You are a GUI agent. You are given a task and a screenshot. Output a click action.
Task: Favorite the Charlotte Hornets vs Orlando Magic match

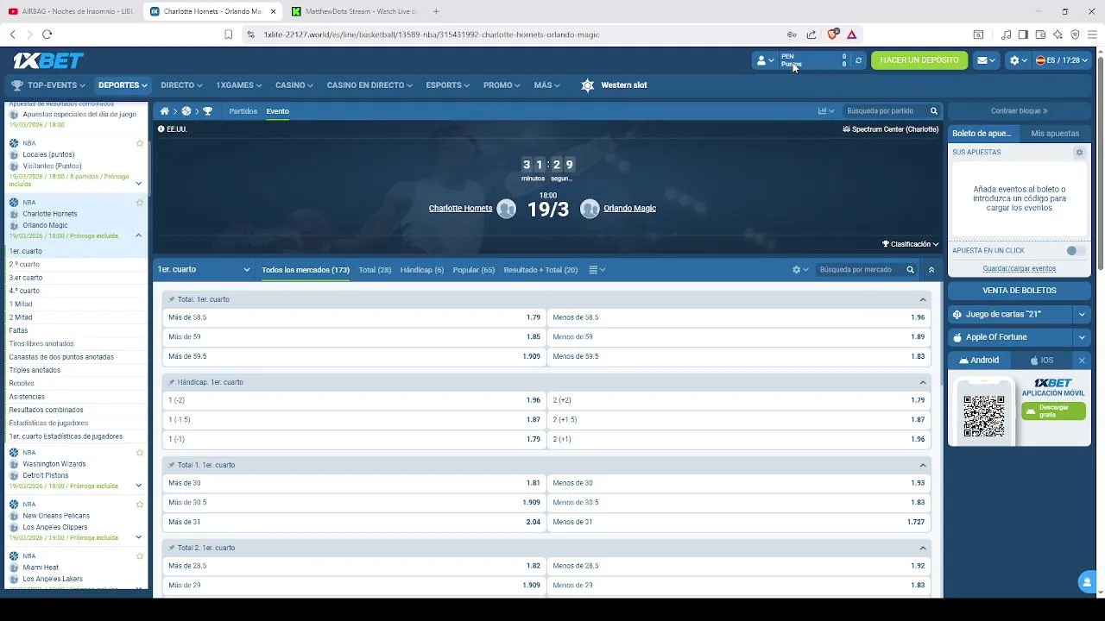pyautogui.click(x=140, y=203)
